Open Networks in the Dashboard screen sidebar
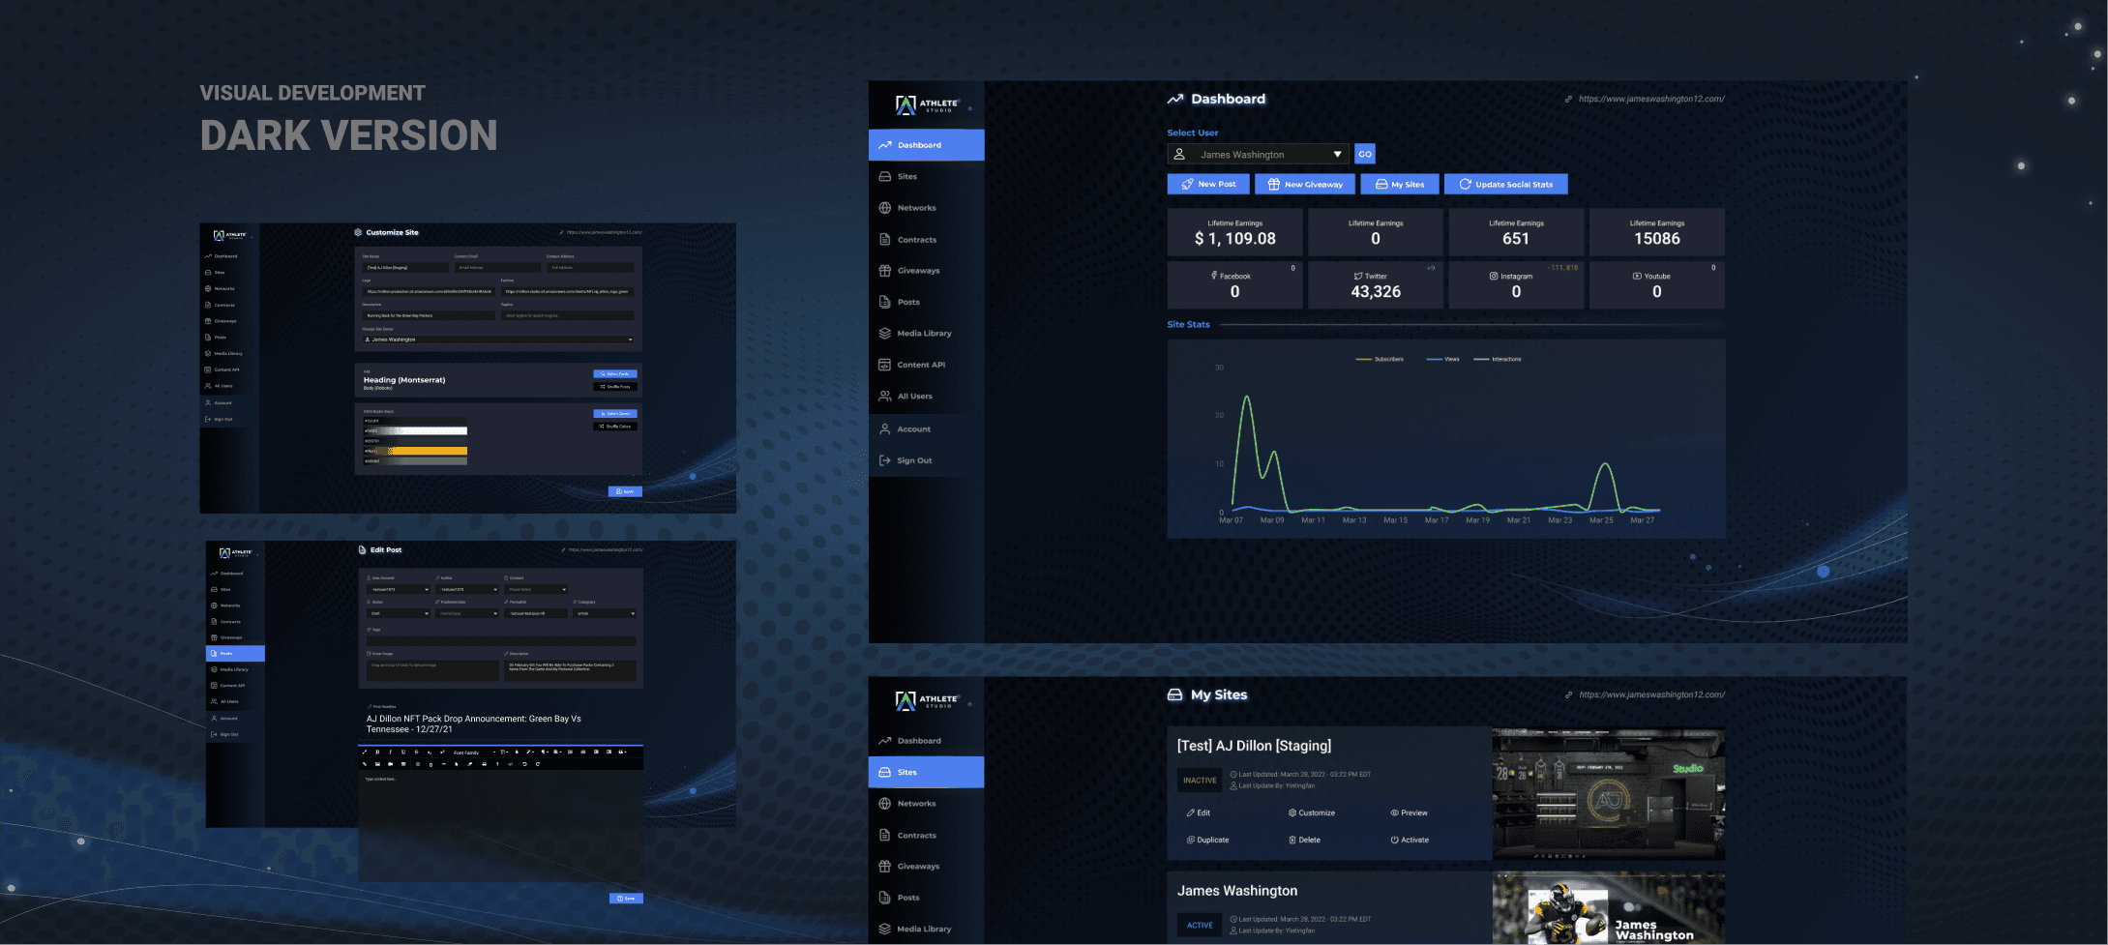This screenshot has width=2108, height=945. (926, 208)
